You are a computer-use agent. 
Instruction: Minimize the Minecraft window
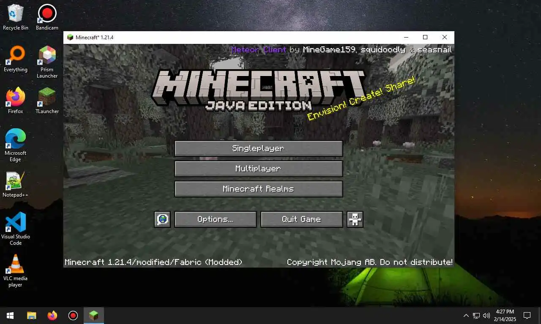406,37
